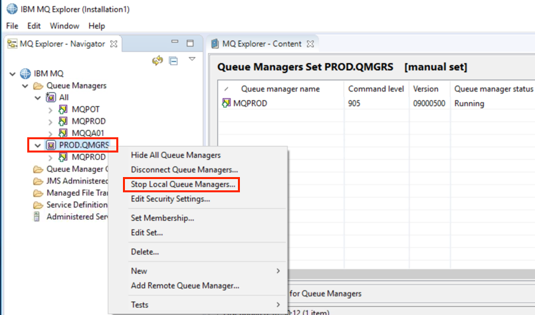The width and height of the screenshot is (535, 315).
Task: Switch to MQ Explorer - Navigator tab
Action: tap(62, 44)
